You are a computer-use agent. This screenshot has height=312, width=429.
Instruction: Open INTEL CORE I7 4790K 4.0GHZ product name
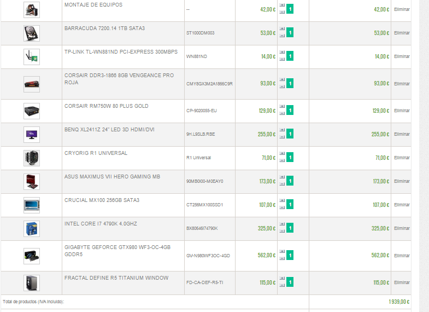click(101, 224)
